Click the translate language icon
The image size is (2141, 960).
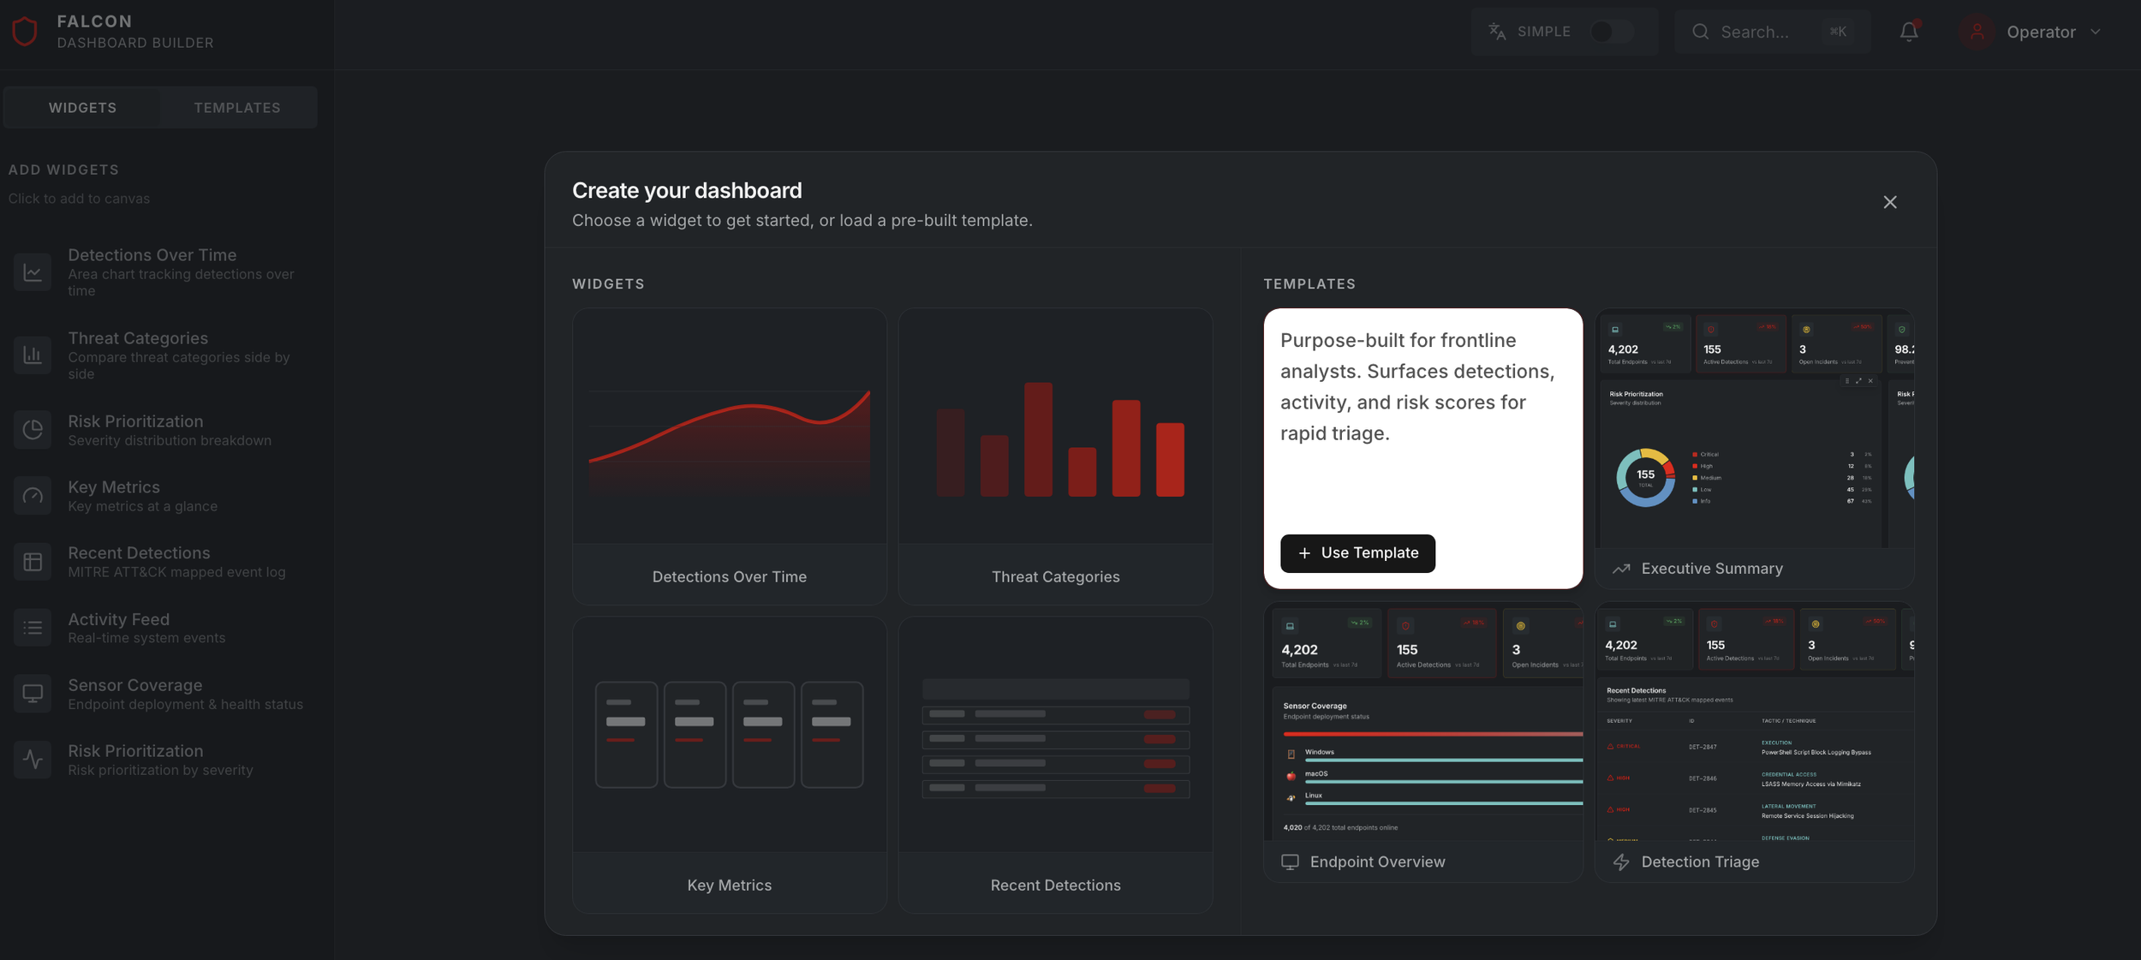click(x=1496, y=32)
